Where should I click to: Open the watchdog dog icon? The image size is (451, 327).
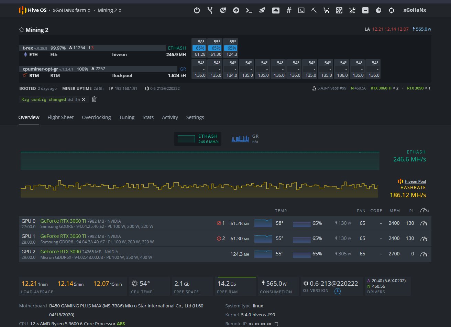(x=327, y=10)
